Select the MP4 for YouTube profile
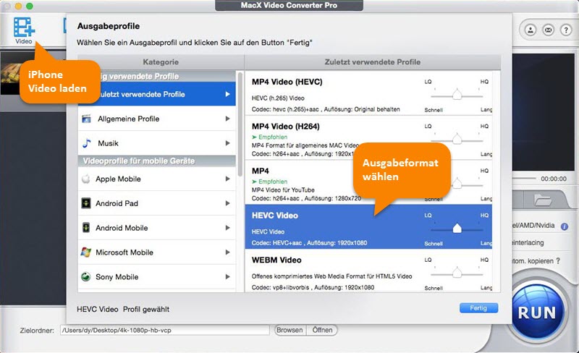579x353 pixels. [368, 182]
